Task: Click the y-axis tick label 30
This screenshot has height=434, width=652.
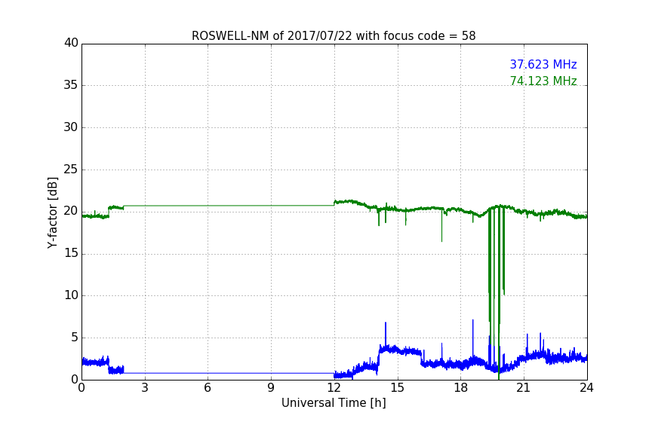Action: pos(71,127)
